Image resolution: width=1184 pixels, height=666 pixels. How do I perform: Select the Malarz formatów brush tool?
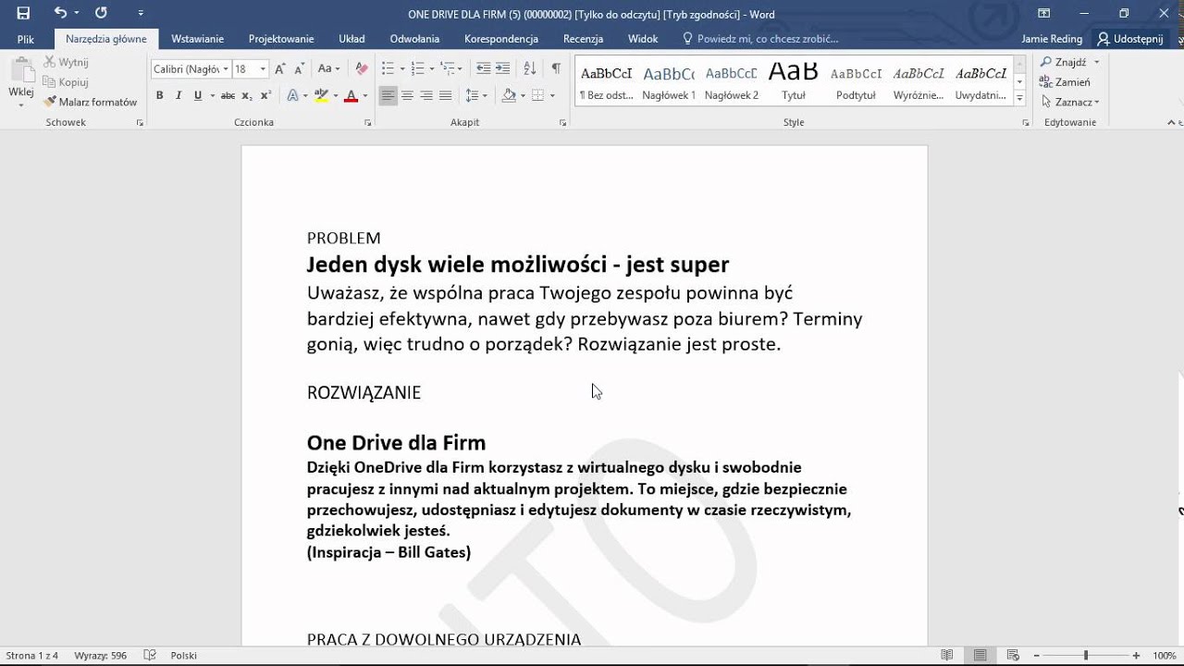(91, 102)
